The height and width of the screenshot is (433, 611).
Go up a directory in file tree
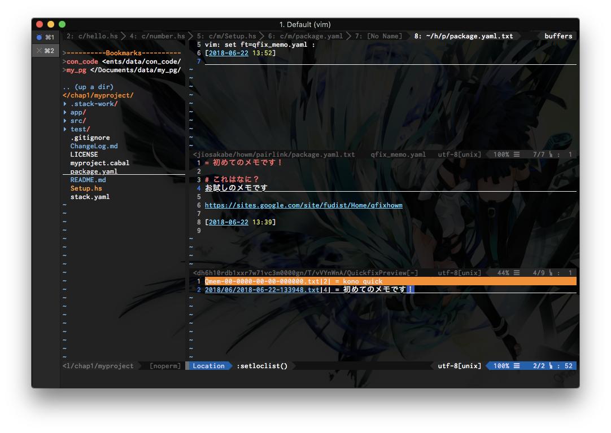tap(88, 87)
